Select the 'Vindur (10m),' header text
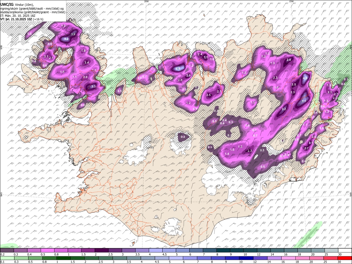 pyautogui.click(x=24, y=5)
